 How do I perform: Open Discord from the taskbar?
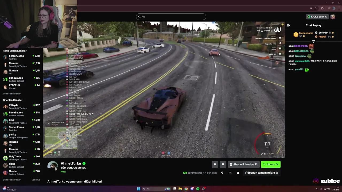pos(192,189)
